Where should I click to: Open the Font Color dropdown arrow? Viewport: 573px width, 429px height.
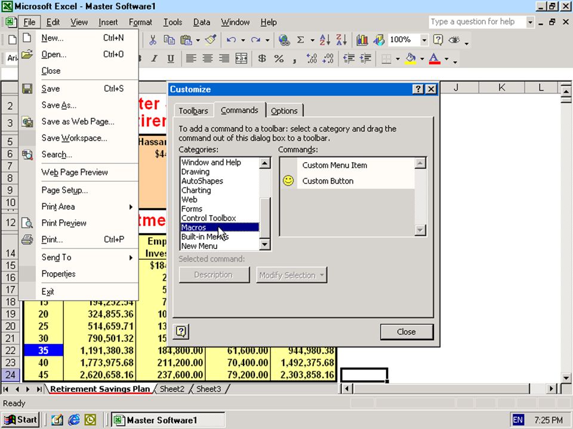[446, 59]
